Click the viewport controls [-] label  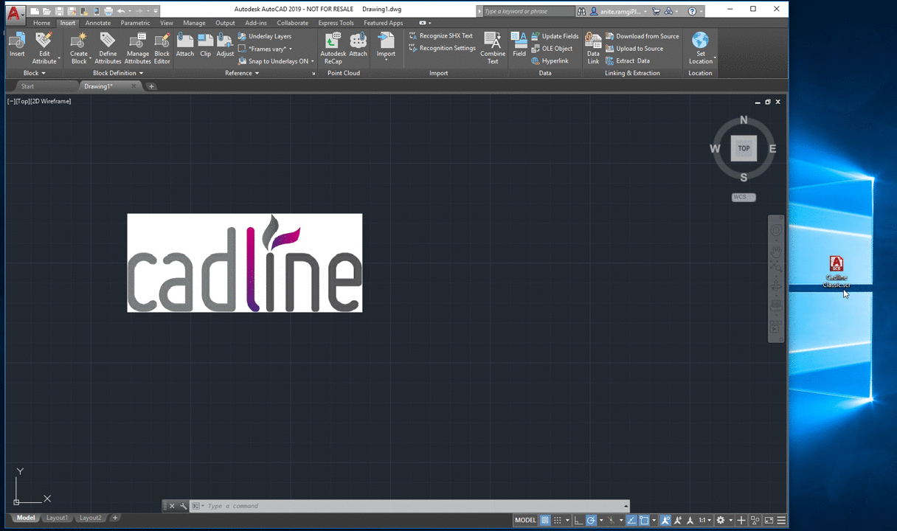click(10, 101)
